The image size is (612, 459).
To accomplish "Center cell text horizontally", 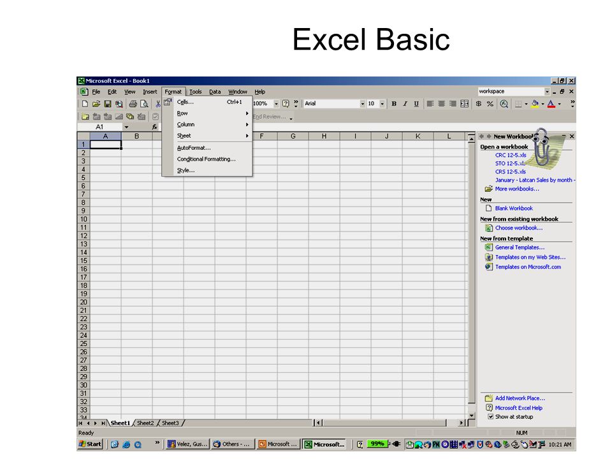I will 441,104.
